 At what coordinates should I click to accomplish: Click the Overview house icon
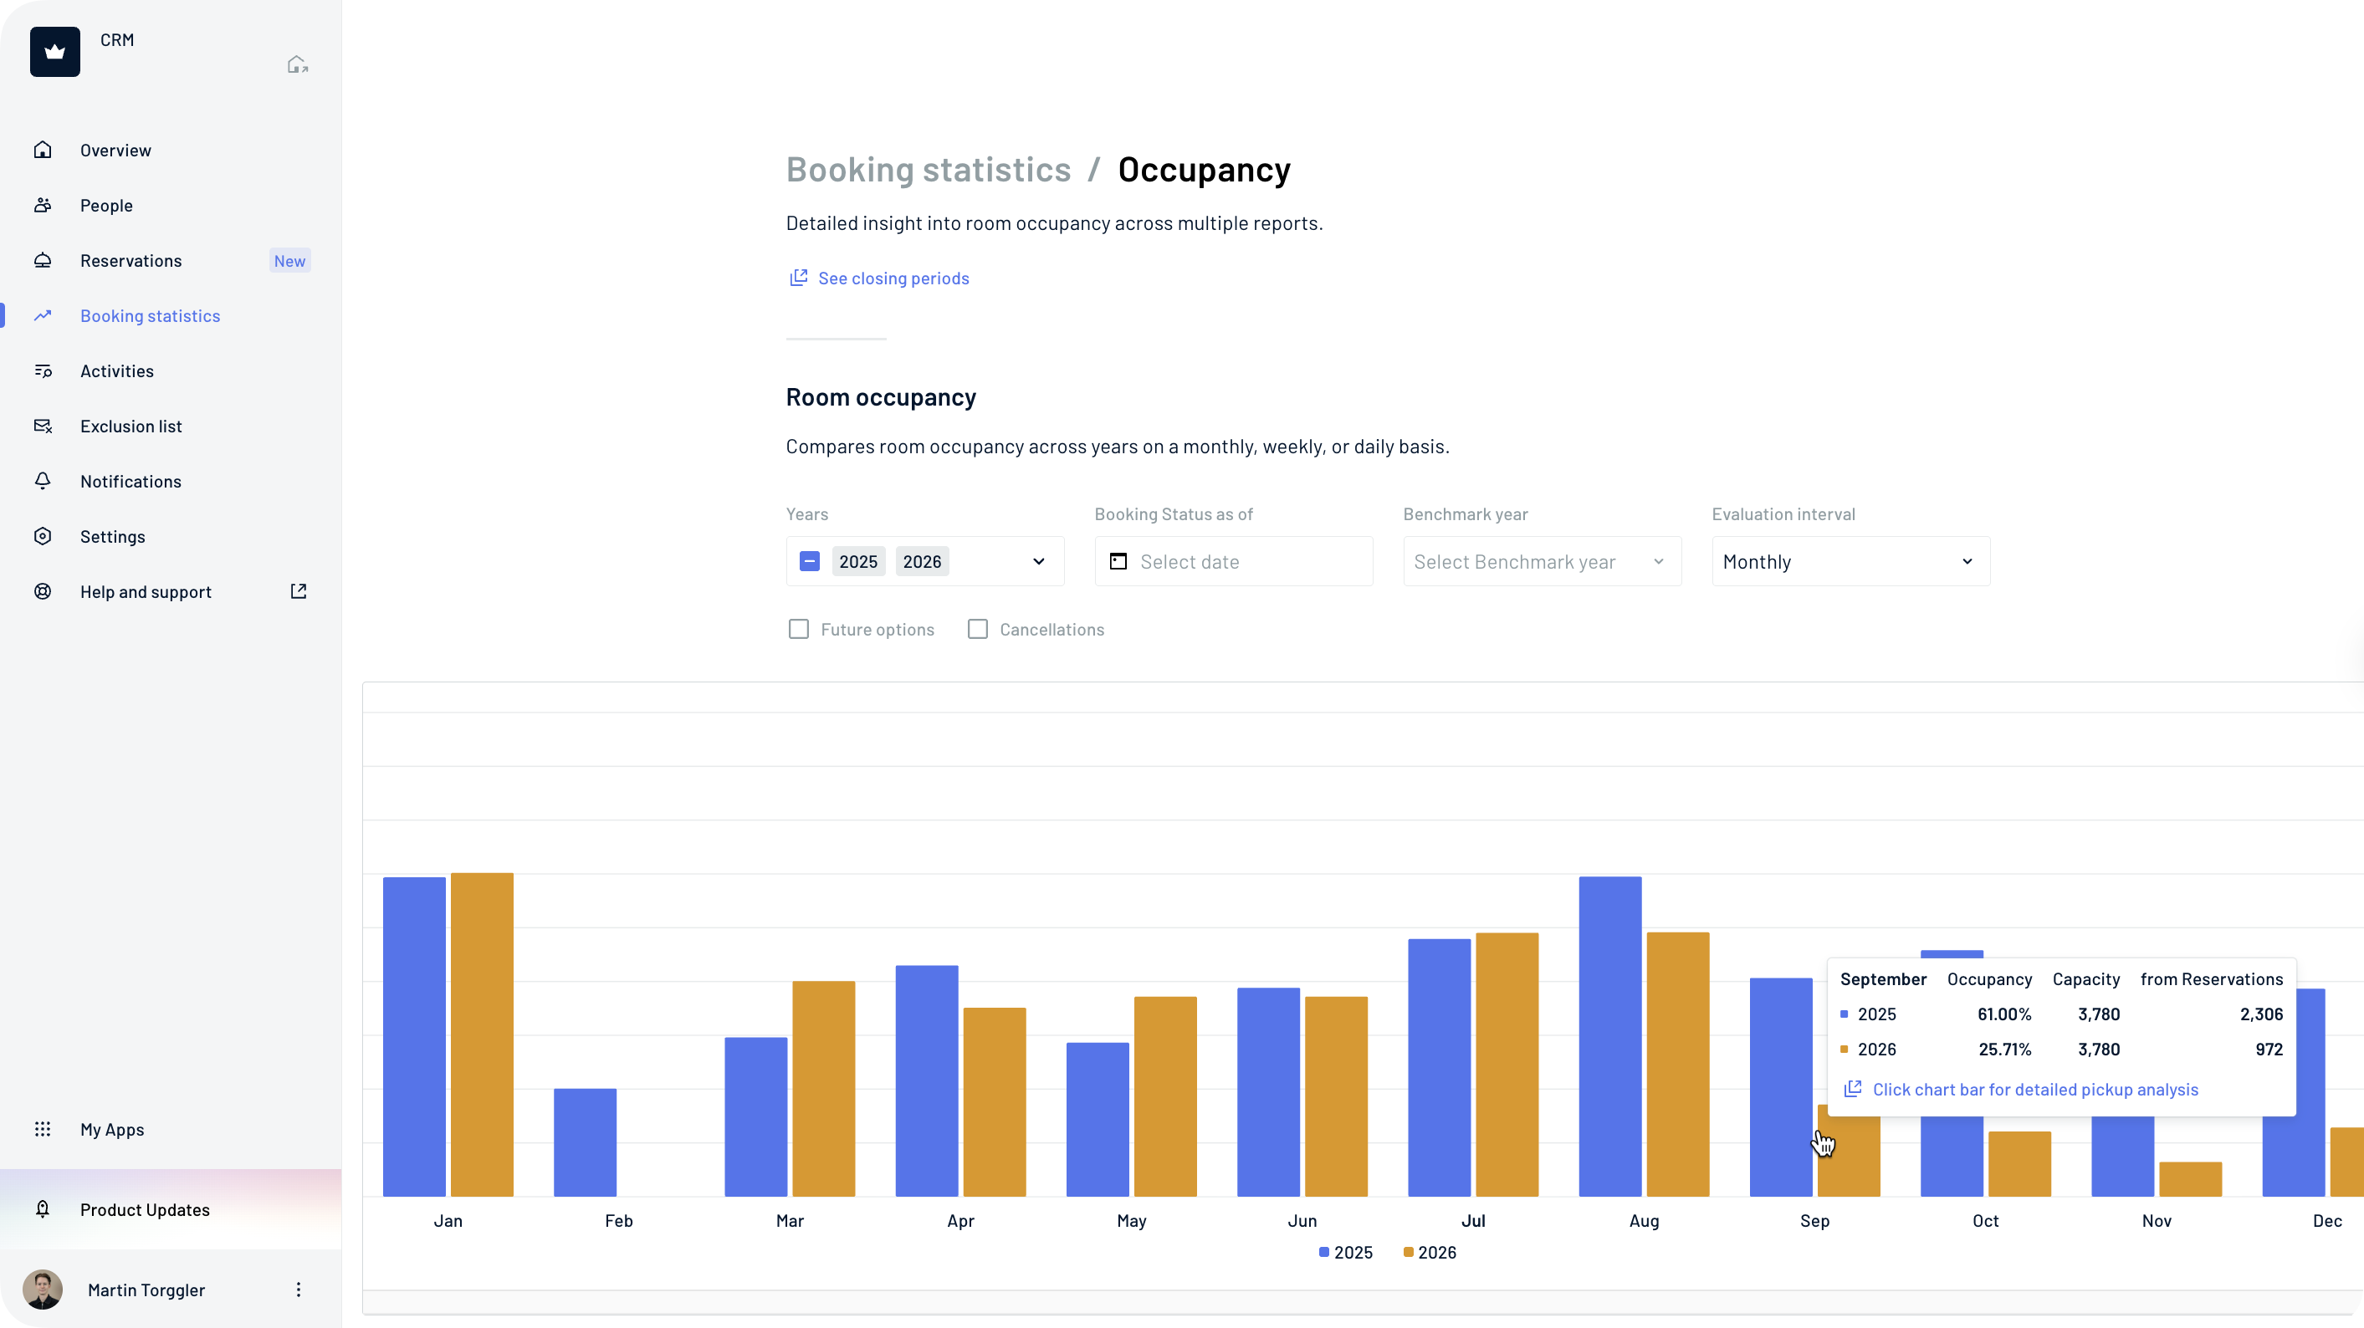(42, 150)
